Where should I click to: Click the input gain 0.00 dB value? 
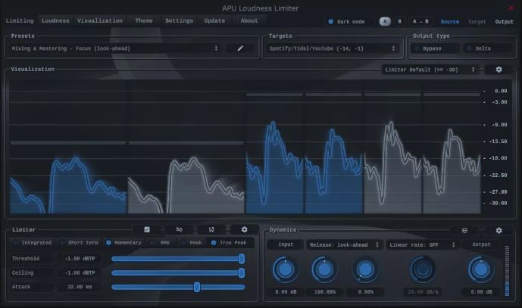point(286,292)
